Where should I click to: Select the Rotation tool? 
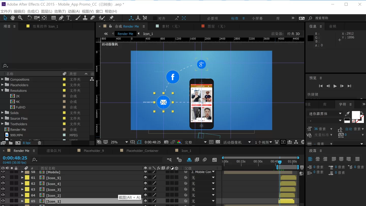click(29, 18)
